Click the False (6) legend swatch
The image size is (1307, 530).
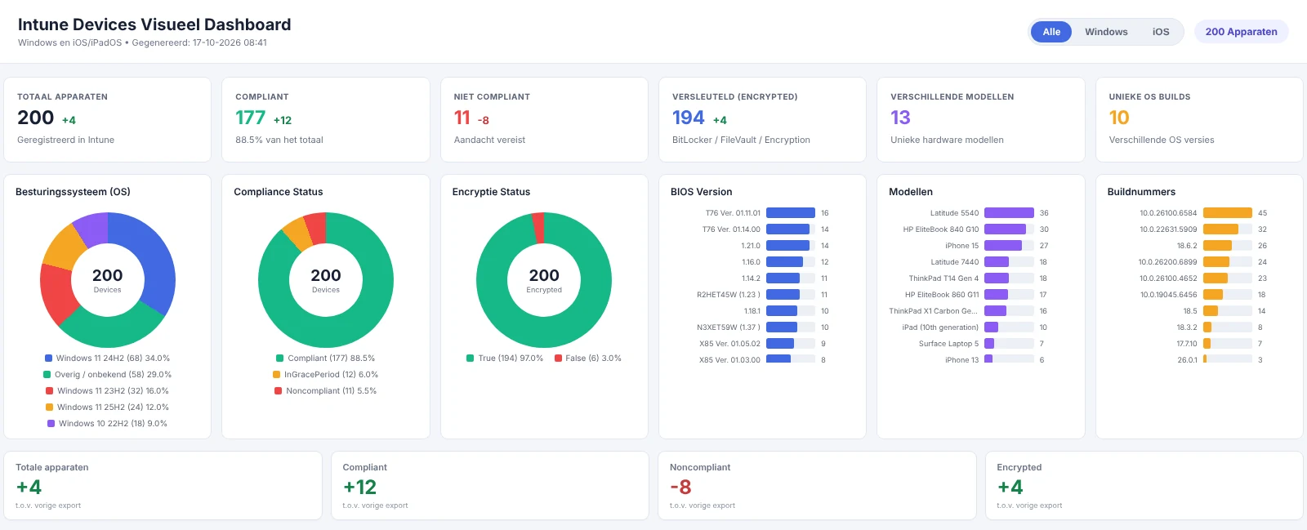click(x=558, y=359)
